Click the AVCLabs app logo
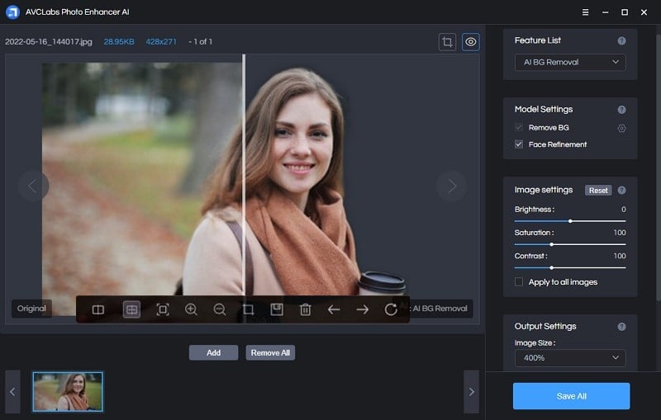 coord(12,12)
